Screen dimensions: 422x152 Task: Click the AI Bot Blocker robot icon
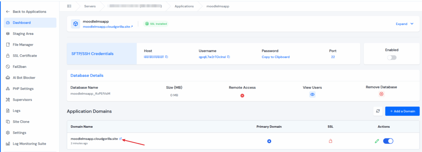point(8,78)
